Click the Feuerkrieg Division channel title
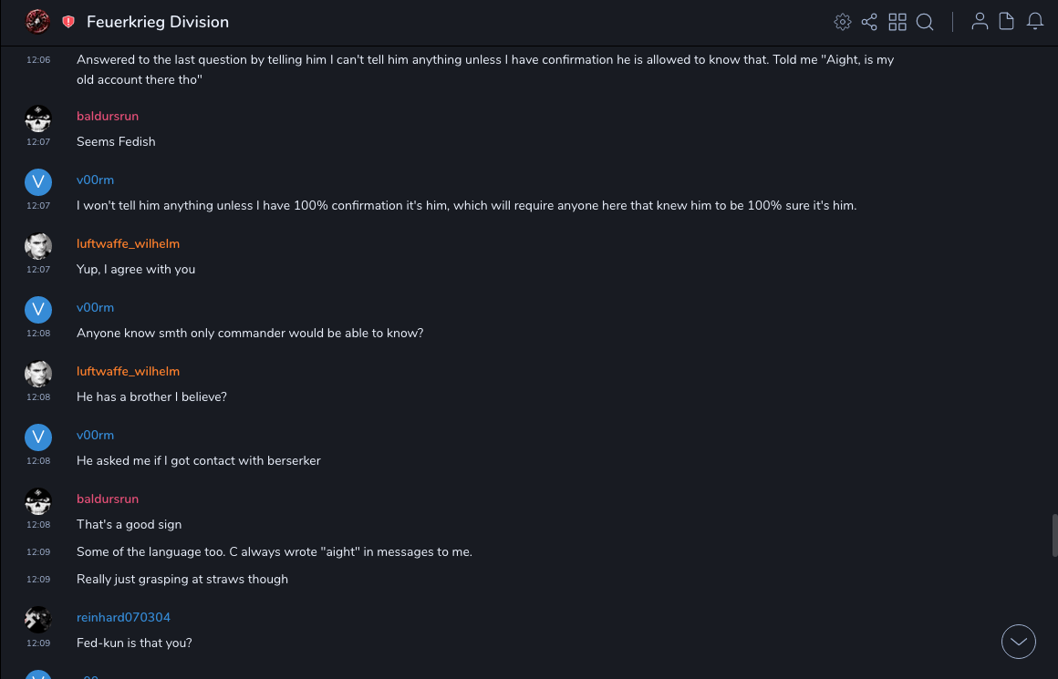Viewport: 1058px width, 679px height. coord(158,22)
